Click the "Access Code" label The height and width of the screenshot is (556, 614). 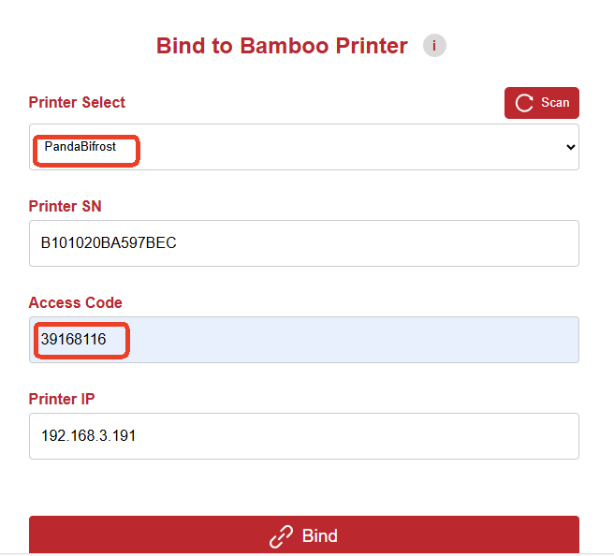pos(76,302)
